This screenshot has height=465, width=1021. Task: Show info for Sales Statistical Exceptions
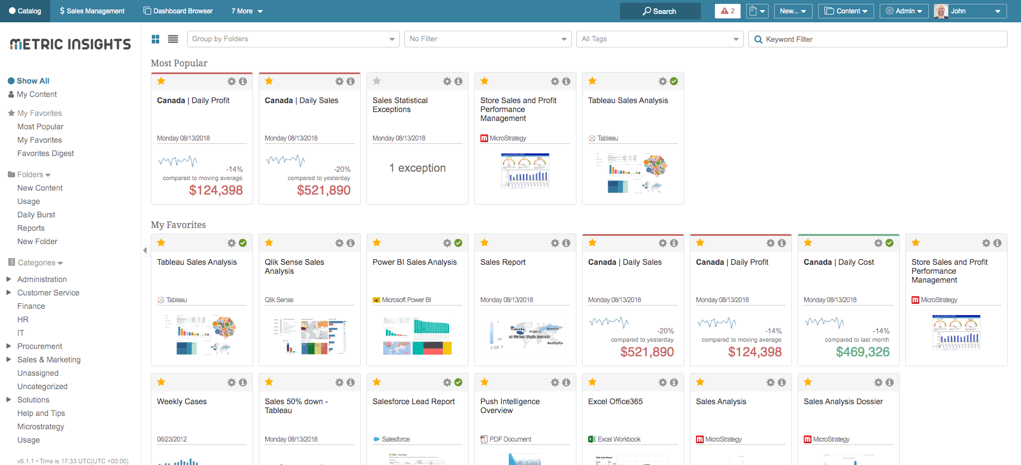pyautogui.click(x=459, y=81)
